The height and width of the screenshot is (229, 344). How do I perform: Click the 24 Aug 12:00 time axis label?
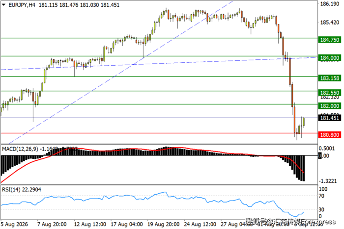(200, 225)
